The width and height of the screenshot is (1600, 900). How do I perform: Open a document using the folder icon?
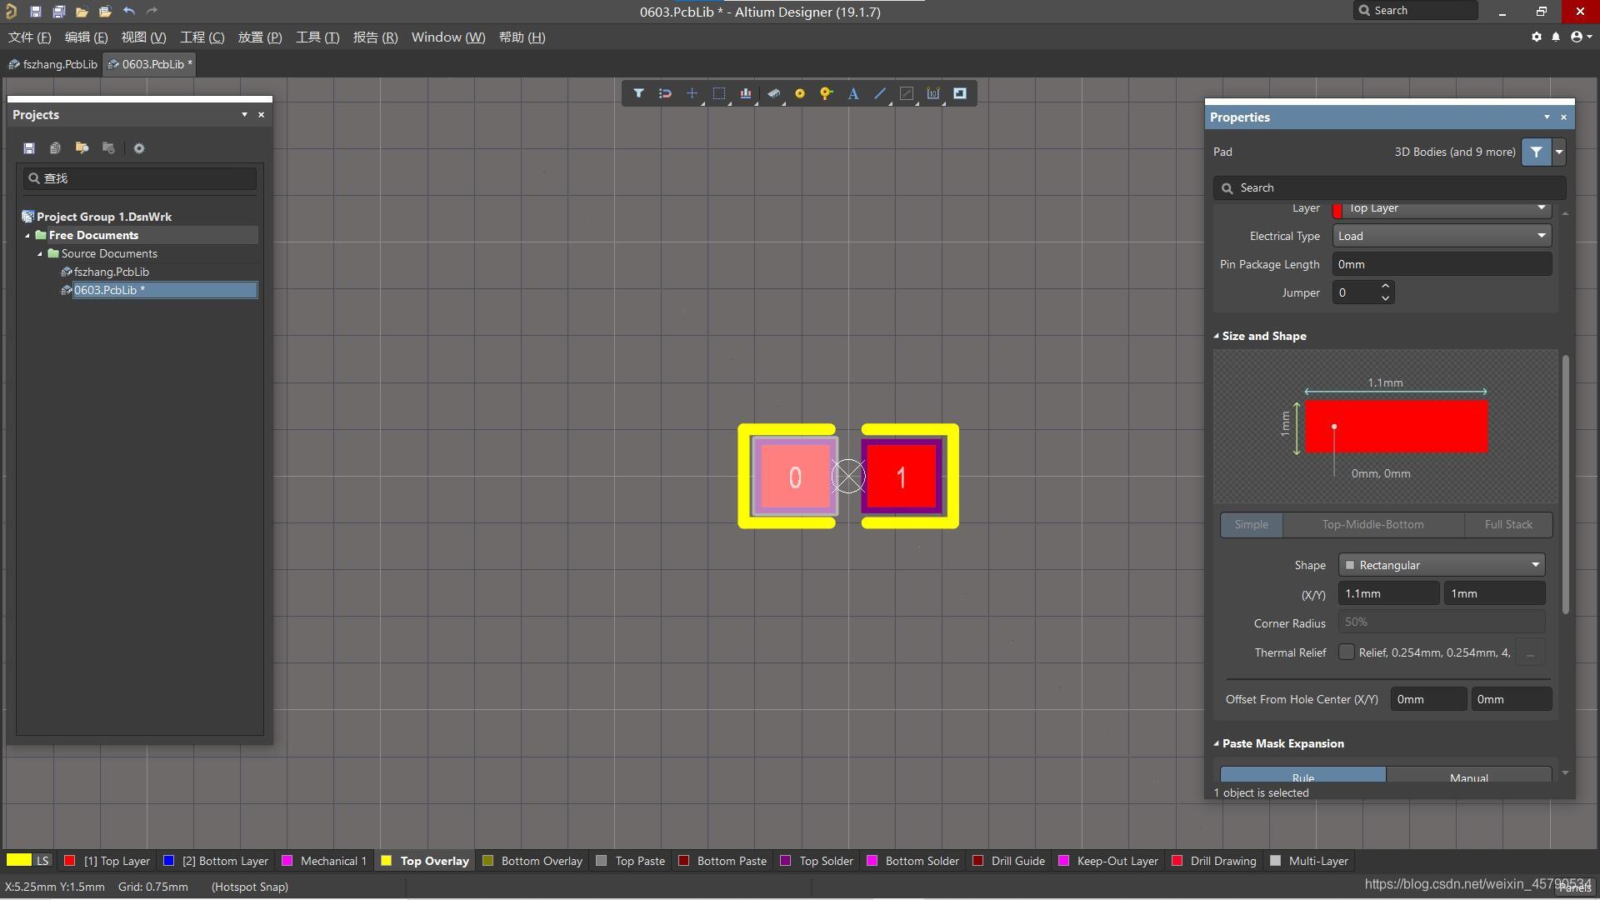point(82,12)
